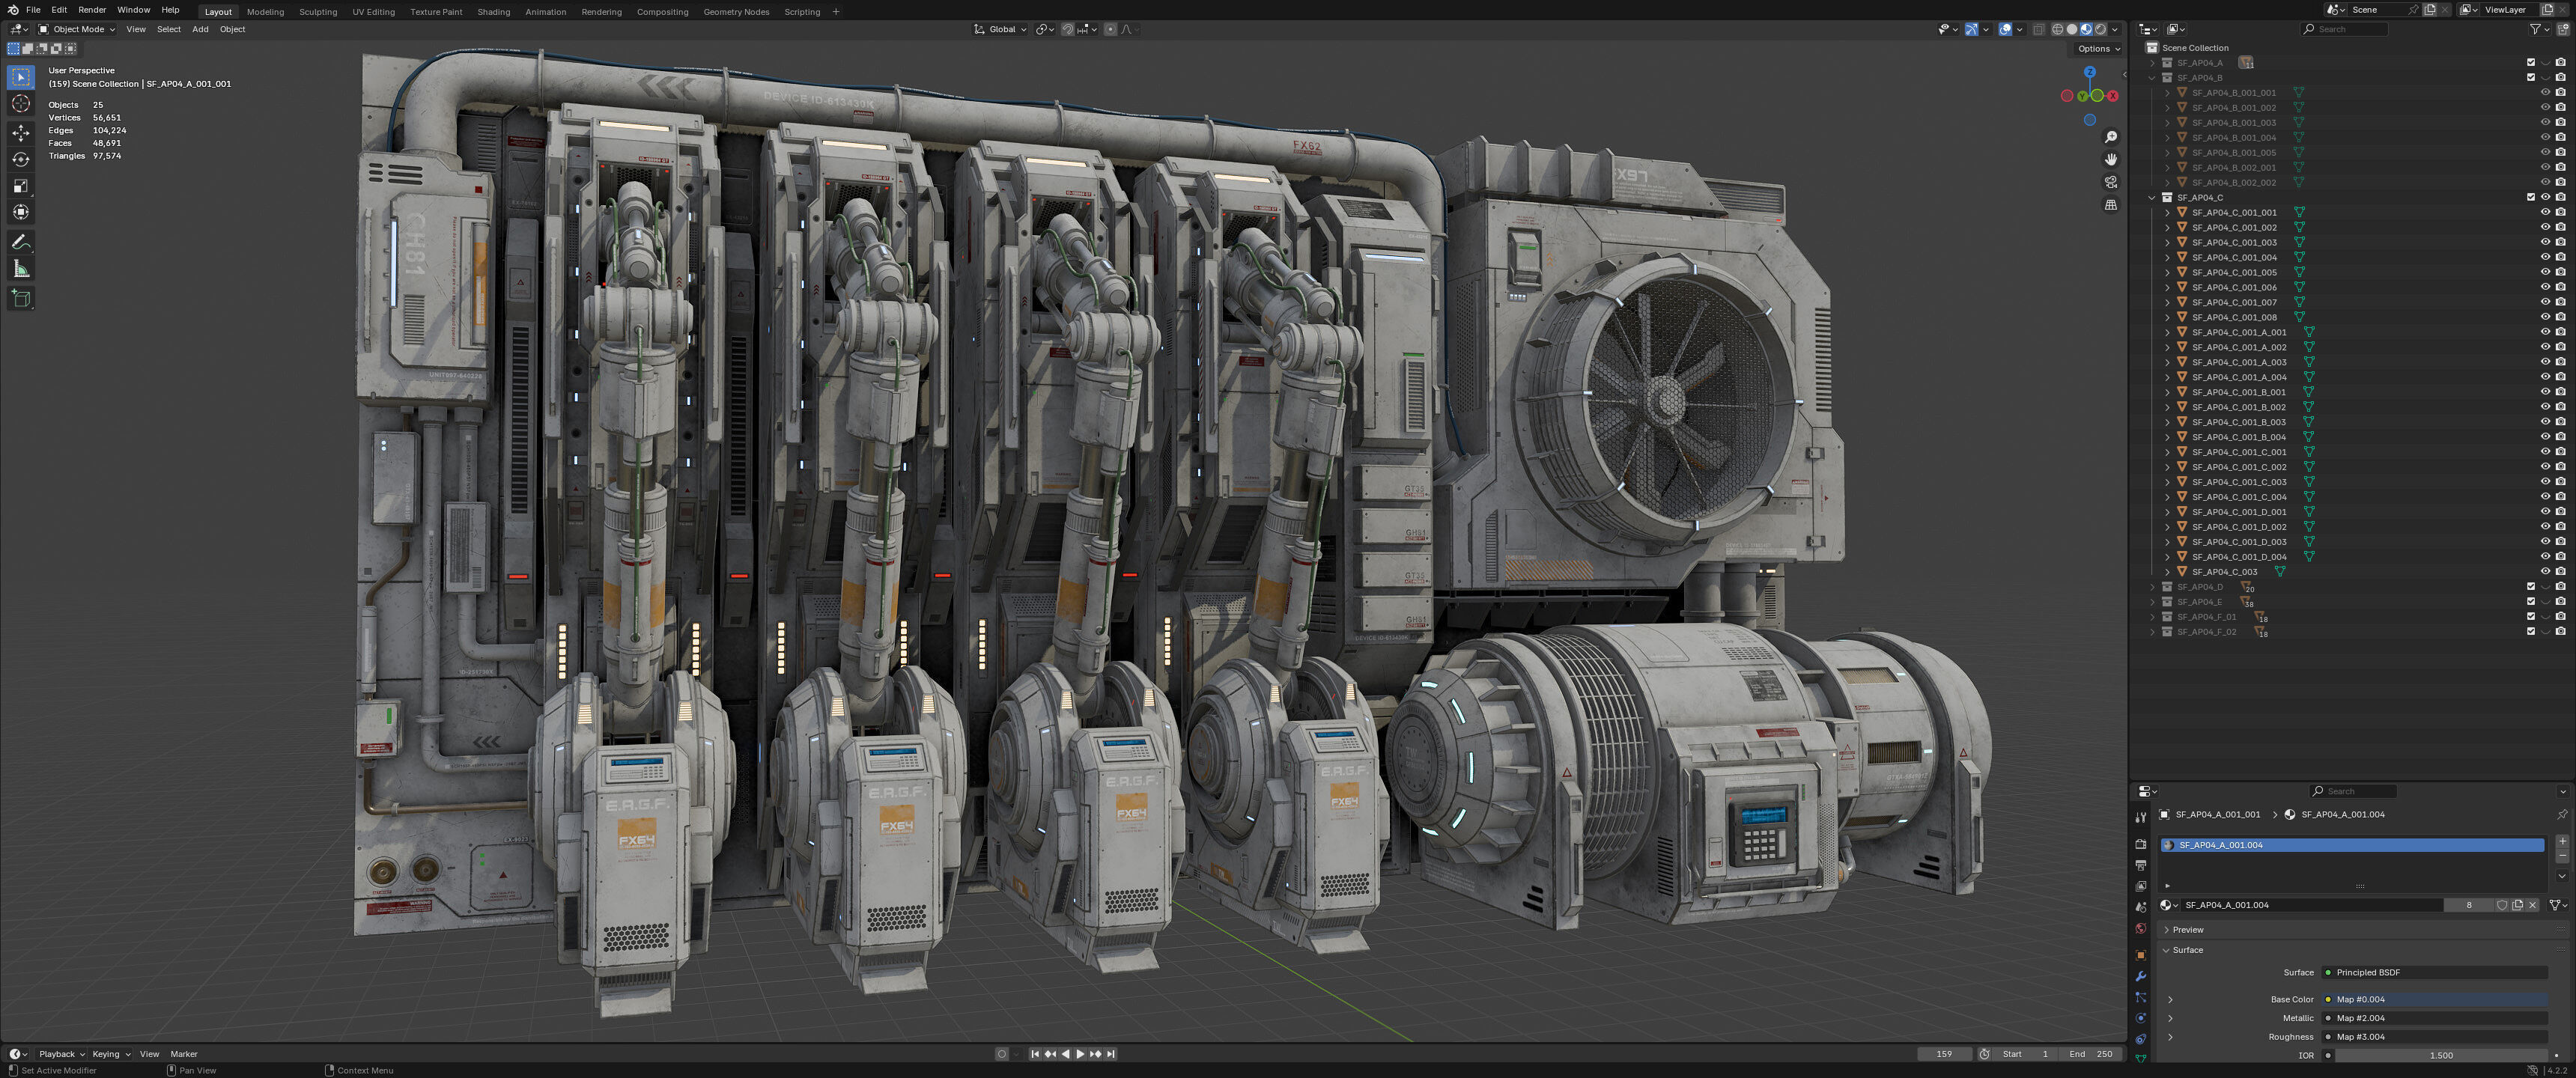The height and width of the screenshot is (1078, 2576).
Task: Activate the Annotate tool
Action: point(21,242)
